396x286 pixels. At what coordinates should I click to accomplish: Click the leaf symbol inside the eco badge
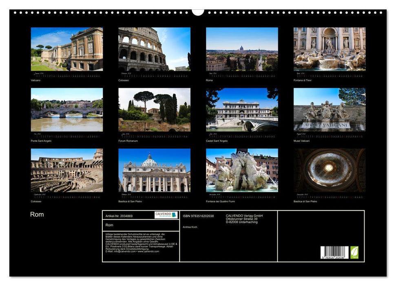354,251
